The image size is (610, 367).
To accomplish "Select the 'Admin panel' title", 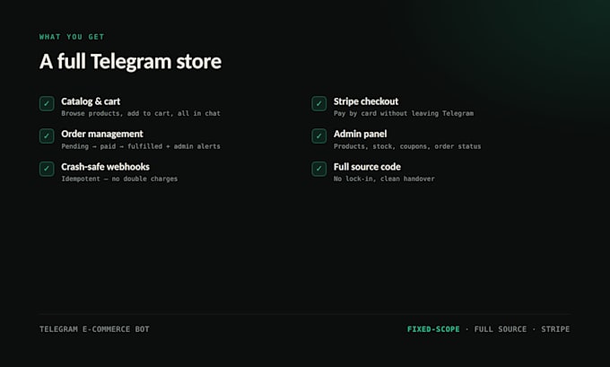I will coord(361,135).
